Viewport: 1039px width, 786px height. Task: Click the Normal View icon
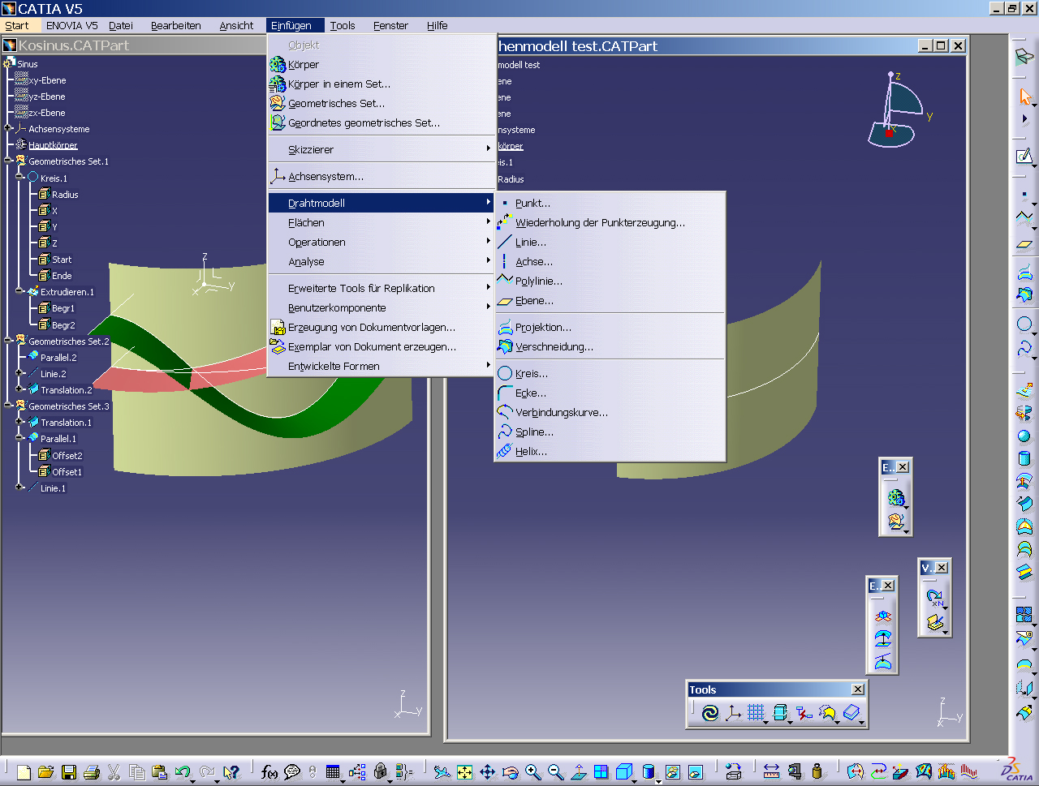578,771
